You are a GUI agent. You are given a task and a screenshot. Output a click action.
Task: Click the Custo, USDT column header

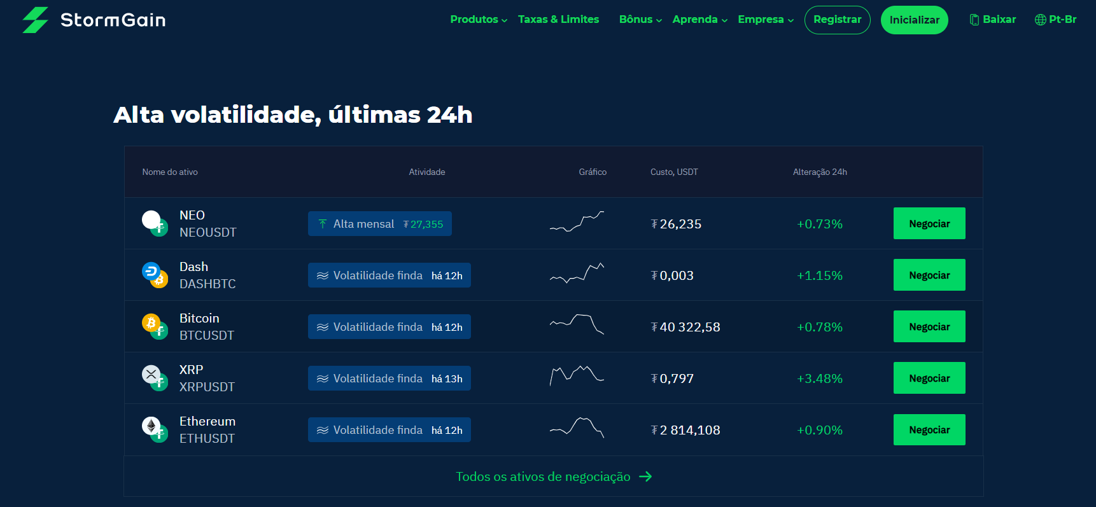pyautogui.click(x=674, y=172)
